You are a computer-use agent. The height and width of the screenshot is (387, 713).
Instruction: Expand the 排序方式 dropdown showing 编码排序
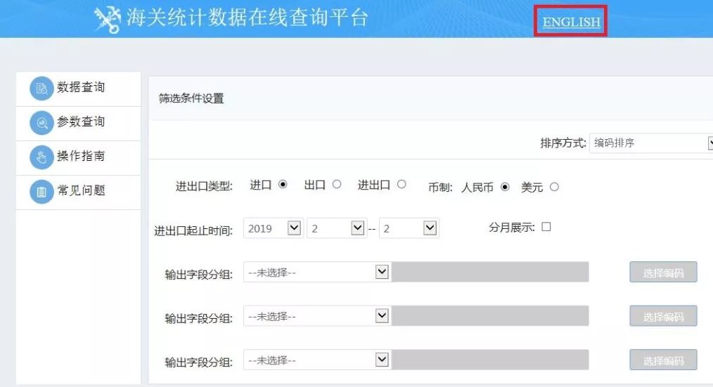pyautogui.click(x=651, y=143)
